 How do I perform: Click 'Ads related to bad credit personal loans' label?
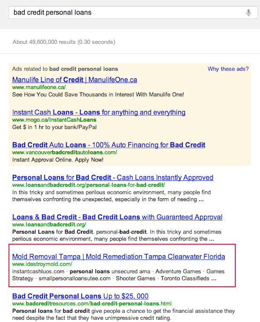coord(65,69)
